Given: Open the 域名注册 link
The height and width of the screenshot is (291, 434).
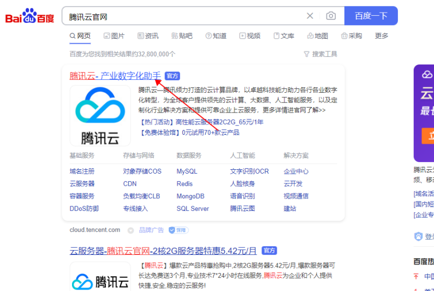Looking at the screenshot, I should [82, 171].
